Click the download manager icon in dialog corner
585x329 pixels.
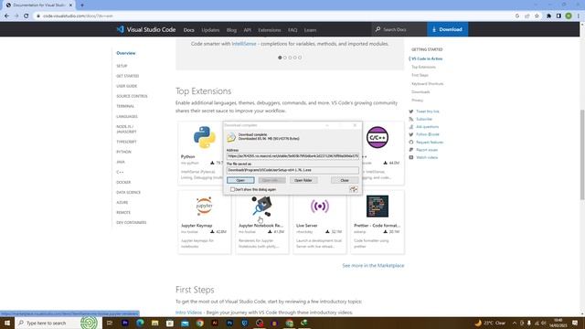pos(354,189)
